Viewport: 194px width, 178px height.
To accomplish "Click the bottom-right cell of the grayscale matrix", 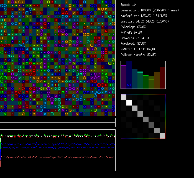I will tap(162, 136).
